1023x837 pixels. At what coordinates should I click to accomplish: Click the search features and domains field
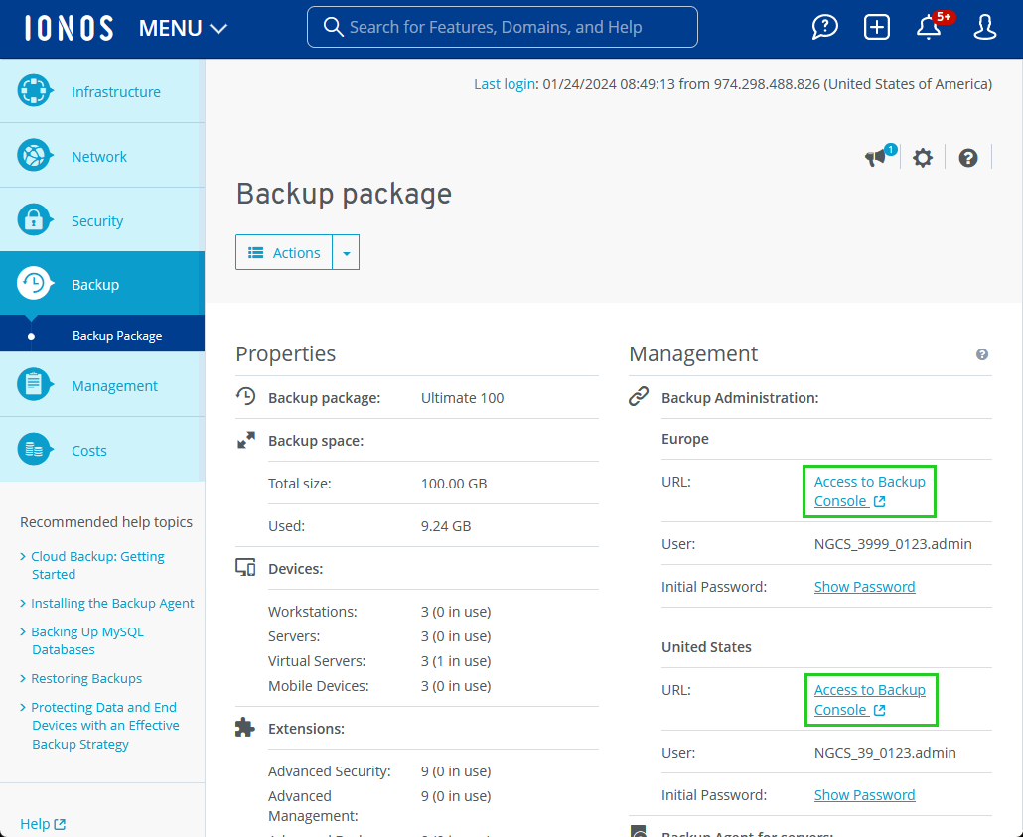click(x=503, y=27)
